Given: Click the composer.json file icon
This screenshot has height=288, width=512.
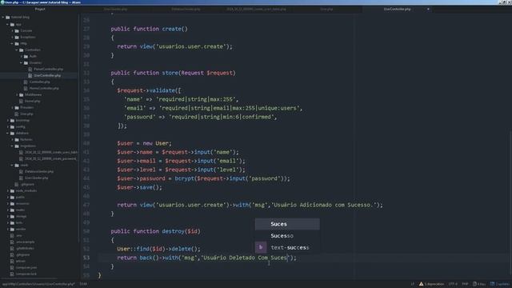Looking at the screenshot, I should (x=12, y=268).
